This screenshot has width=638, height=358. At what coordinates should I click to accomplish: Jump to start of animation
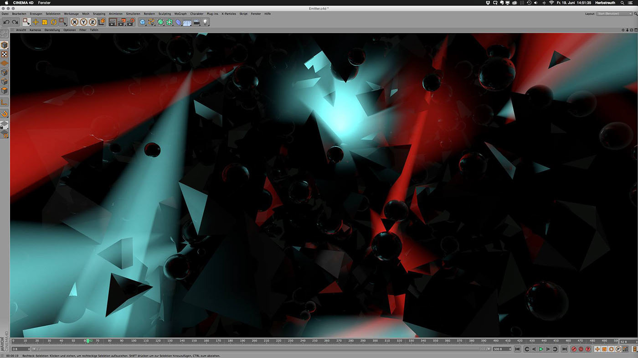(x=518, y=349)
